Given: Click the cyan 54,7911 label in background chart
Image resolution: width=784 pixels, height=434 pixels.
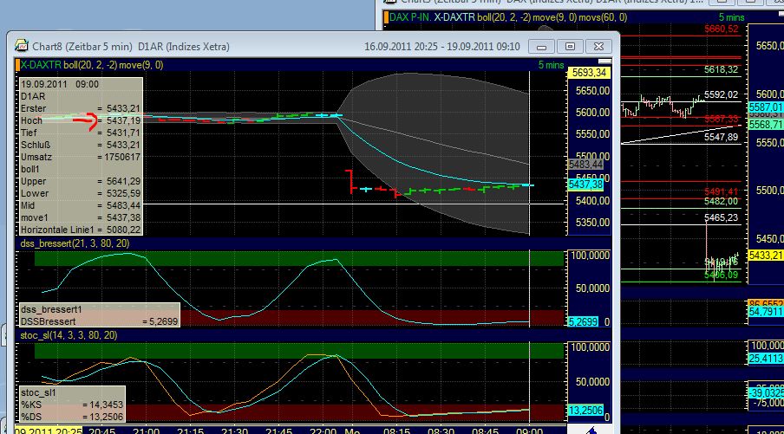Looking at the screenshot, I should (x=766, y=312).
